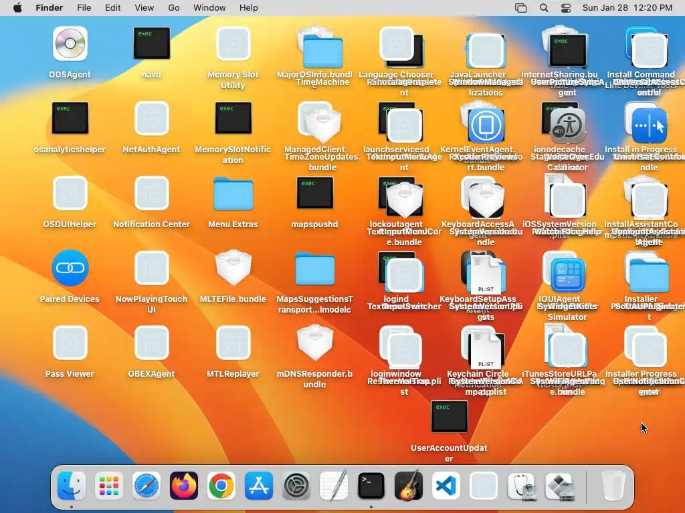Select the mDNSResponder.bundle icon
The width and height of the screenshot is (685, 513).
(x=315, y=343)
